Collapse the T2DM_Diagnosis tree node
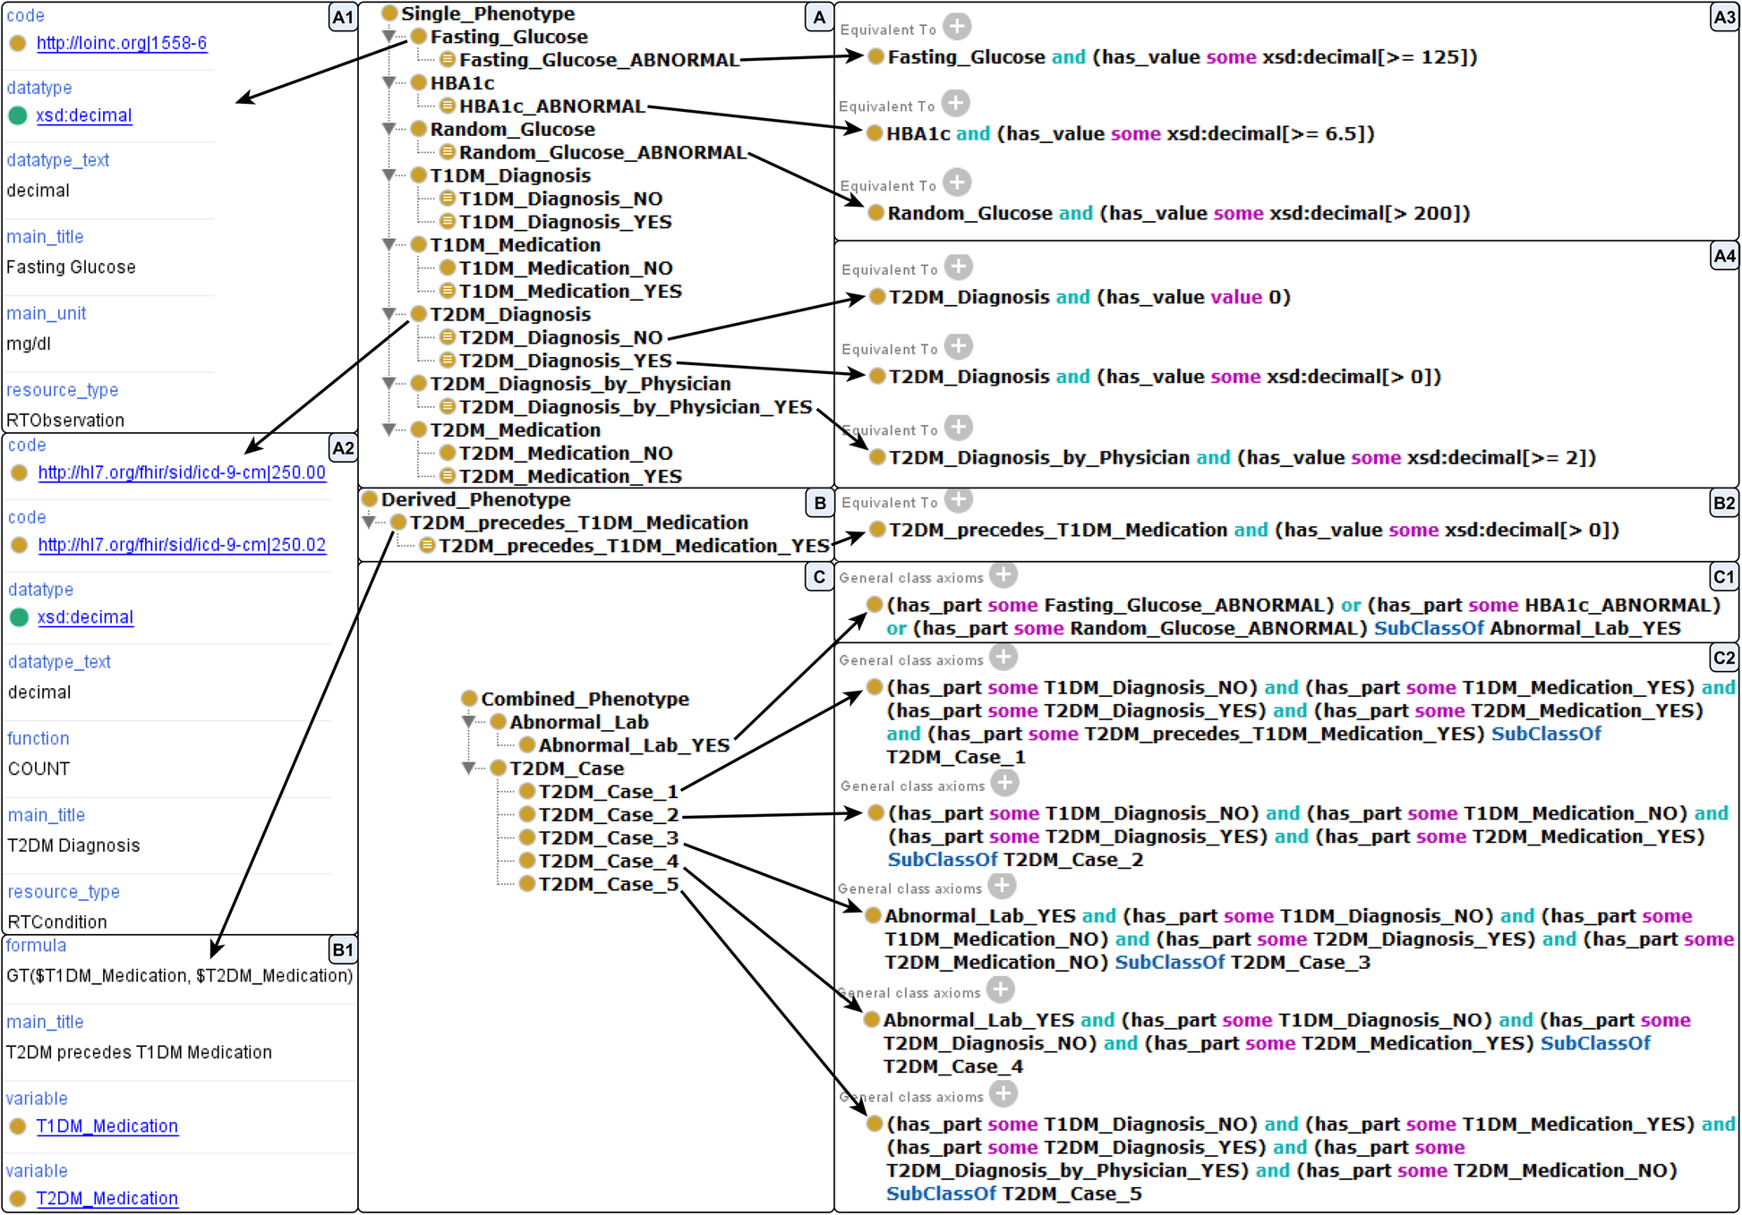The image size is (1742, 1215). click(389, 314)
